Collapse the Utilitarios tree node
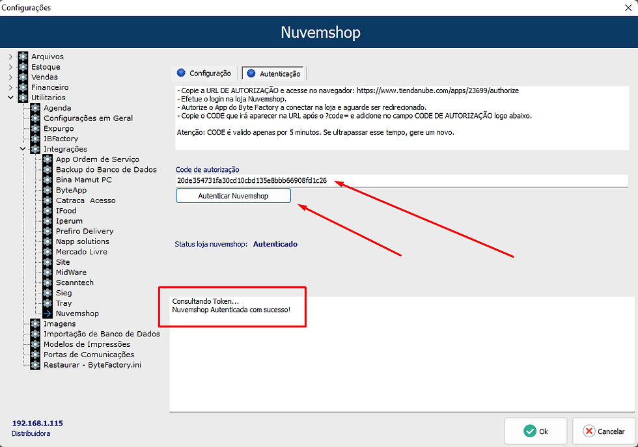Image resolution: width=638 pixels, height=447 pixels. point(10,98)
